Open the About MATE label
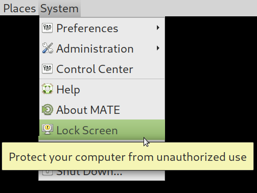The height and width of the screenshot is (193, 257). pos(88,110)
